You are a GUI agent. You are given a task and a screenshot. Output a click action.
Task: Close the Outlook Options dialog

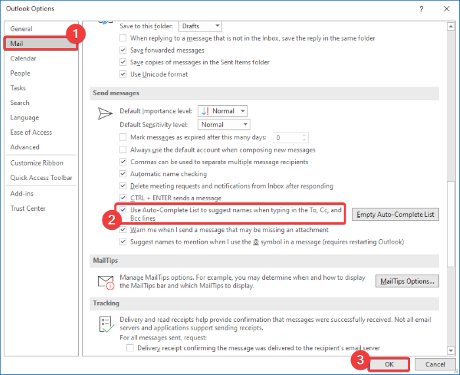coord(446,9)
